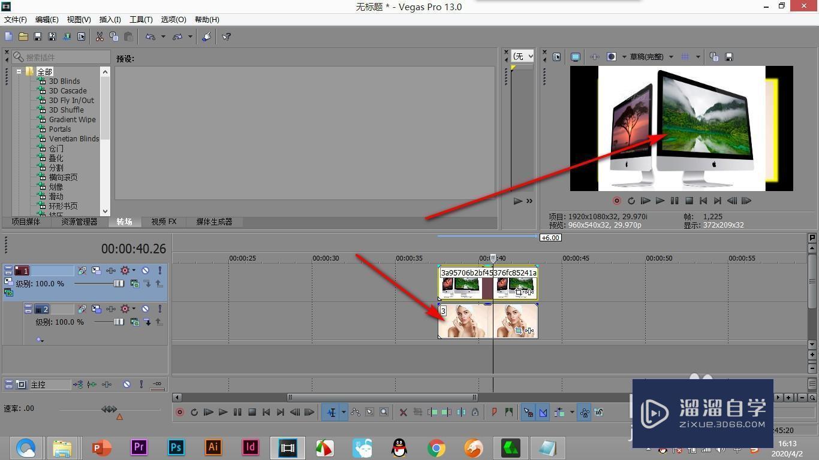Switch to the 视频 FX tab
The height and width of the screenshot is (460, 819).
click(x=164, y=222)
